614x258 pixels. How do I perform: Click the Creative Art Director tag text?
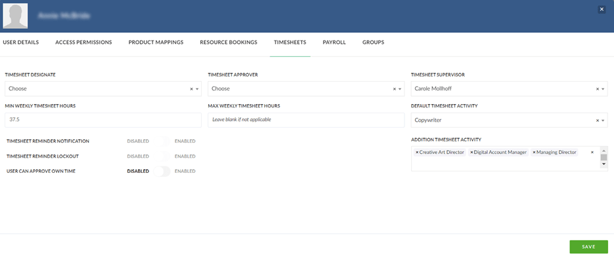pyautogui.click(x=442, y=153)
